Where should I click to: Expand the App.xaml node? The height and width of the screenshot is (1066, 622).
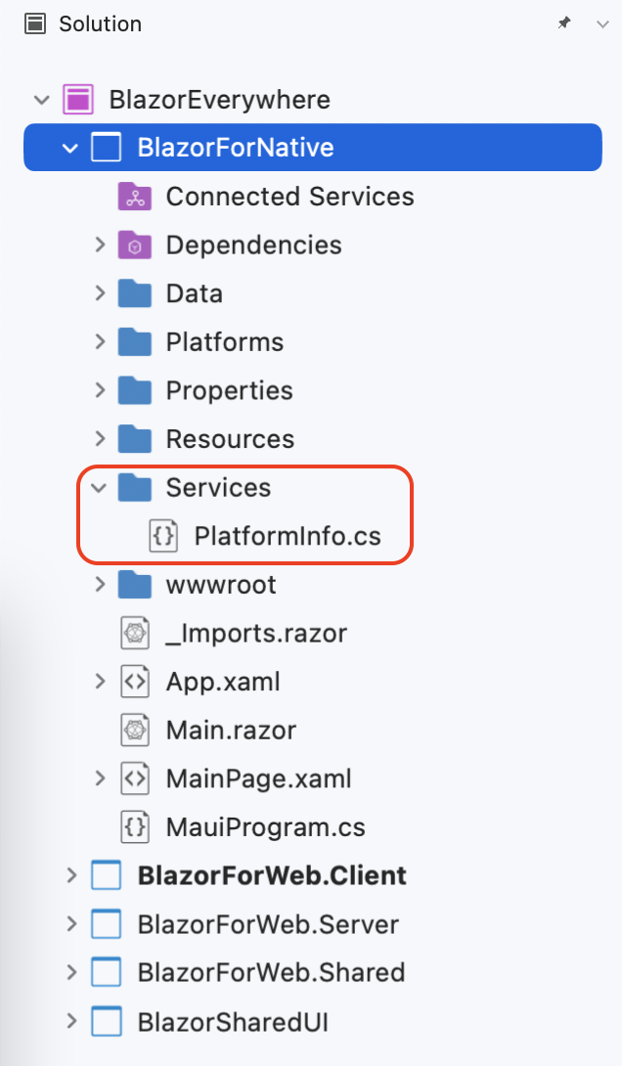click(100, 682)
